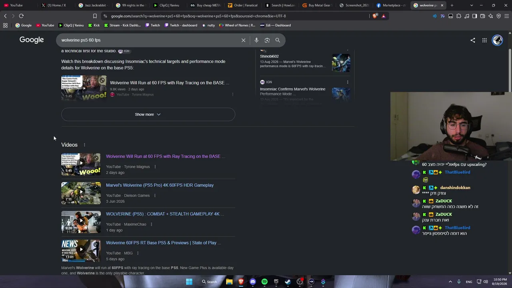
Task: Go to the Google homepage via logo
Action: coord(32,40)
